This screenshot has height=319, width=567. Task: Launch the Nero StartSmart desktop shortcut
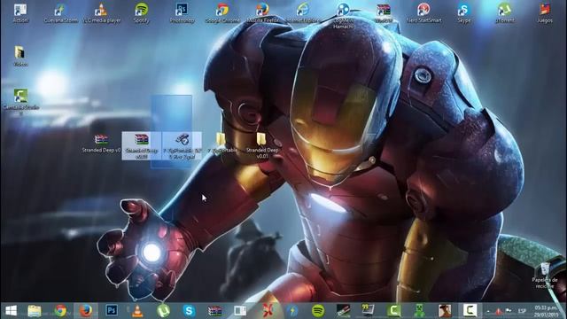(423, 13)
